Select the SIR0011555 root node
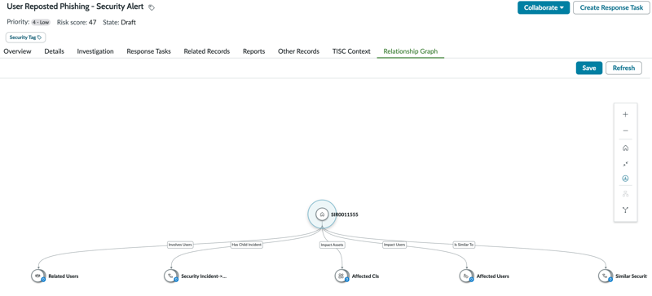Screen dimensions: 652x296 pyautogui.click(x=321, y=214)
